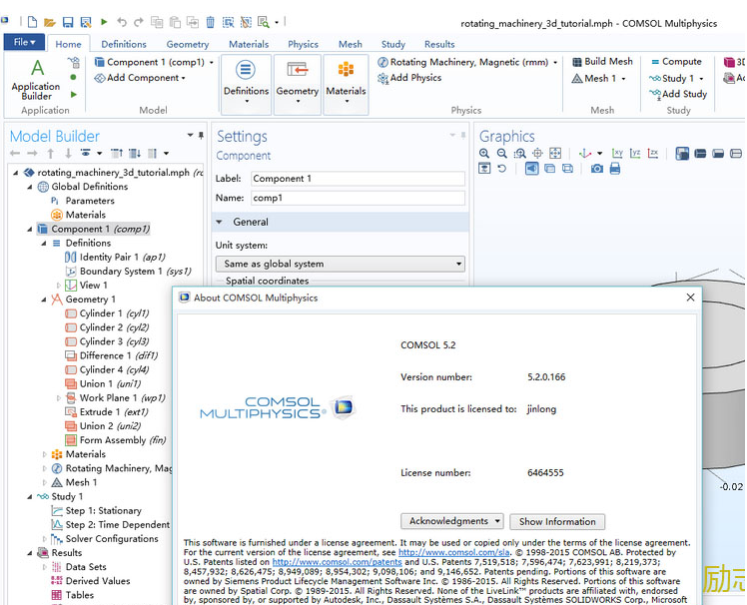Undo the last action
Screen dimensions: 747x605
(x=122, y=22)
